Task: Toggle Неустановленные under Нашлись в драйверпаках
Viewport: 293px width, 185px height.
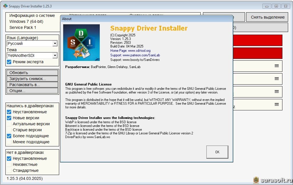Action: tap(9, 112)
